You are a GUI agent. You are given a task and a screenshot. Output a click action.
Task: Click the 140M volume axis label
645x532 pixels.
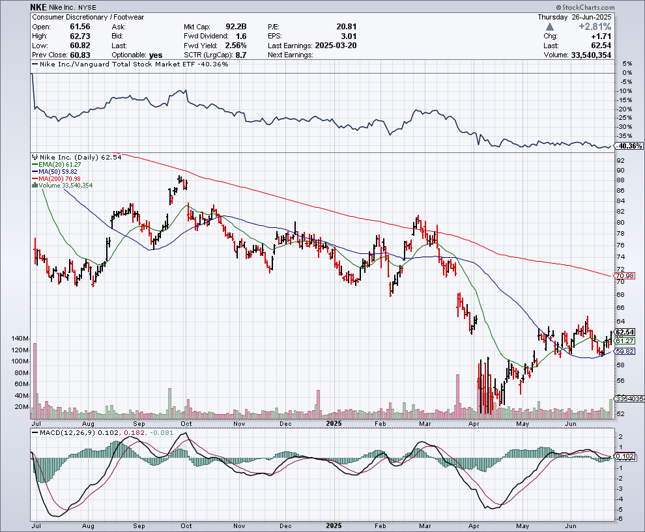20,339
